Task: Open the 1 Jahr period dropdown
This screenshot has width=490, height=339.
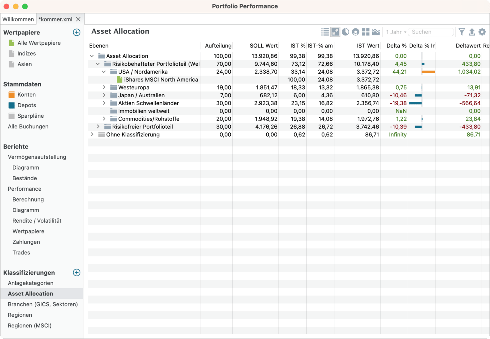Action: tap(396, 32)
